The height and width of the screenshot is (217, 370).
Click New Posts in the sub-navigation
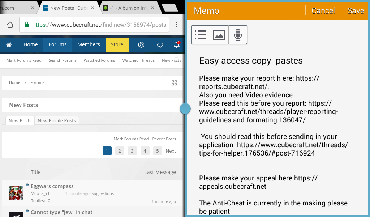click(x=172, y=60)
